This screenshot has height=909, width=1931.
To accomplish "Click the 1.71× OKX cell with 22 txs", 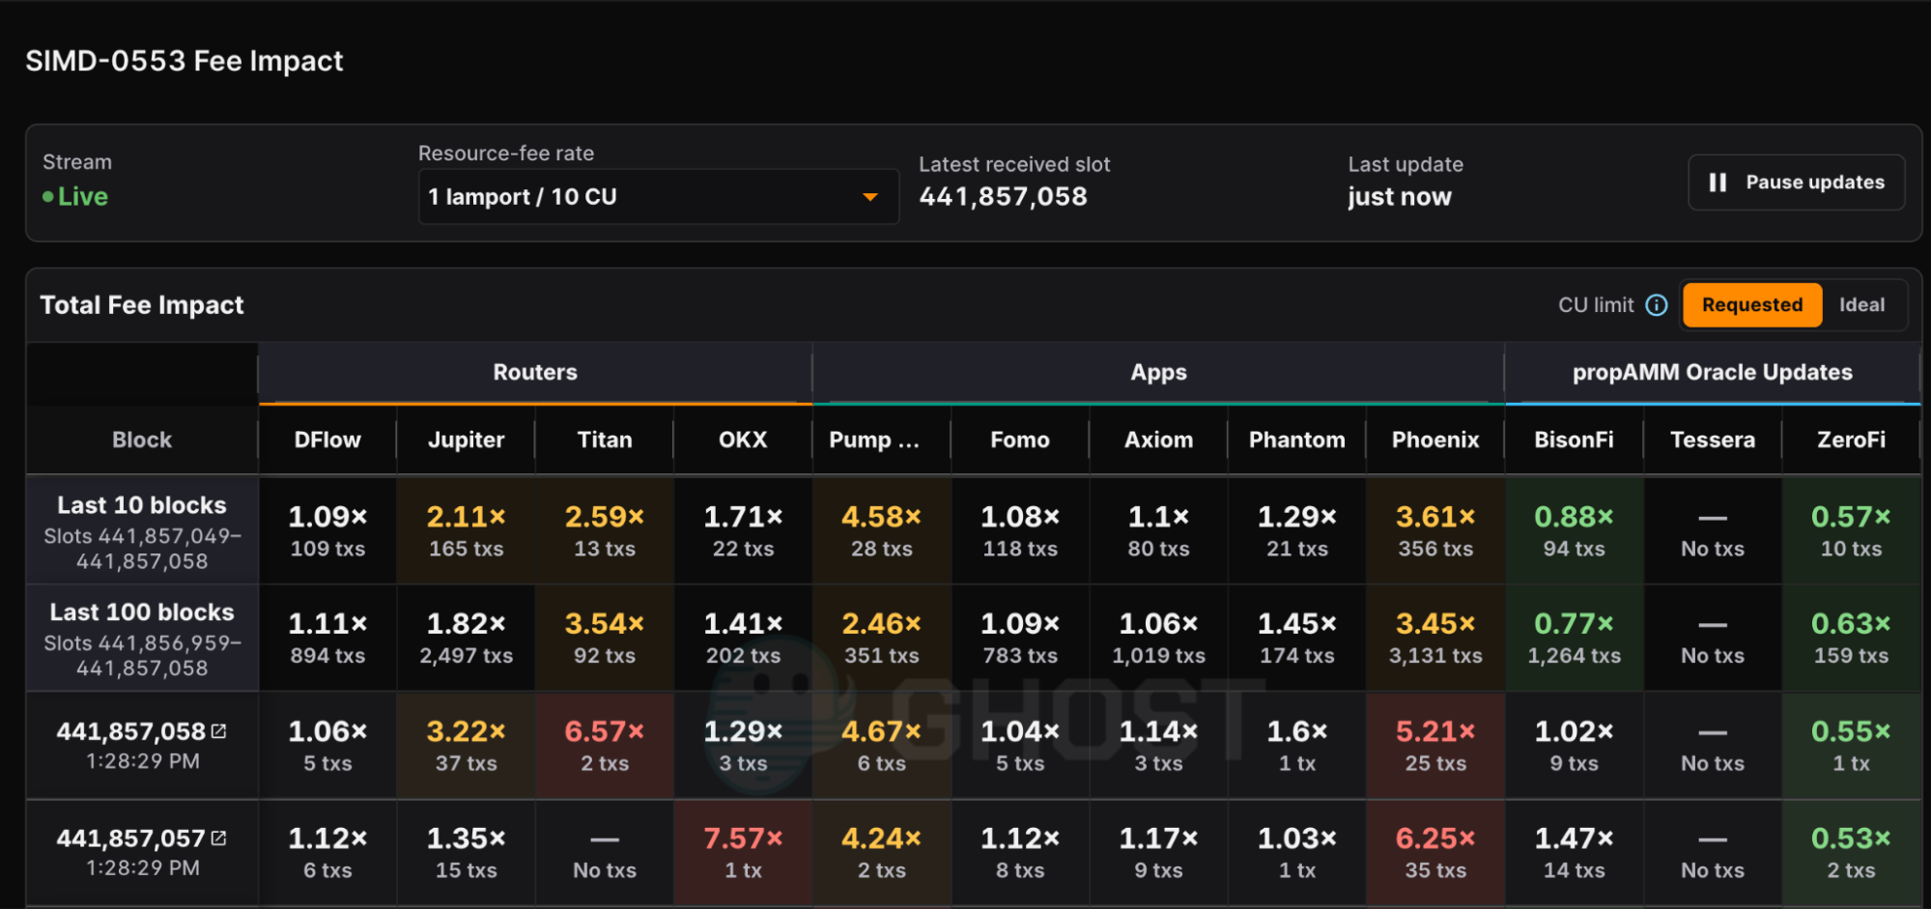I will (x=743, y=531).
